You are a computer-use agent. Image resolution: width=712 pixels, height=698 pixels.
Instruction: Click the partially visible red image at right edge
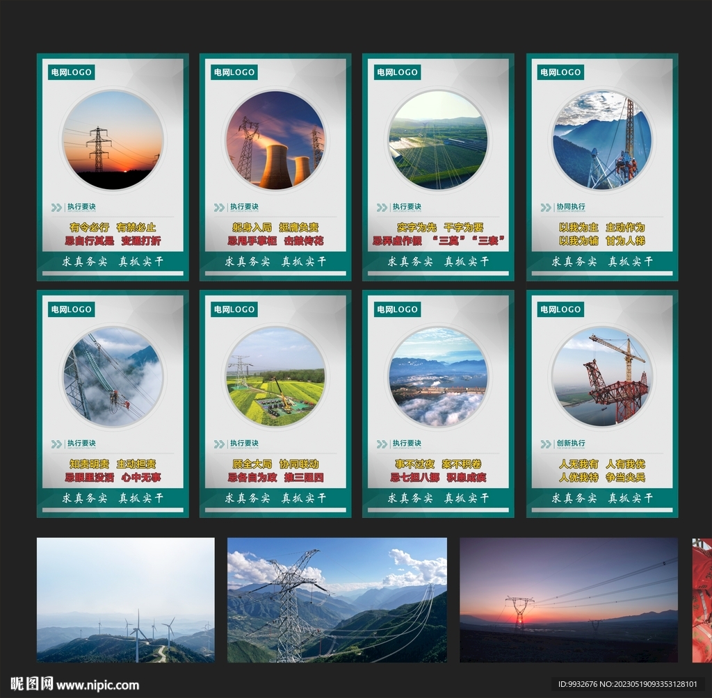click(x=702, y=600)
